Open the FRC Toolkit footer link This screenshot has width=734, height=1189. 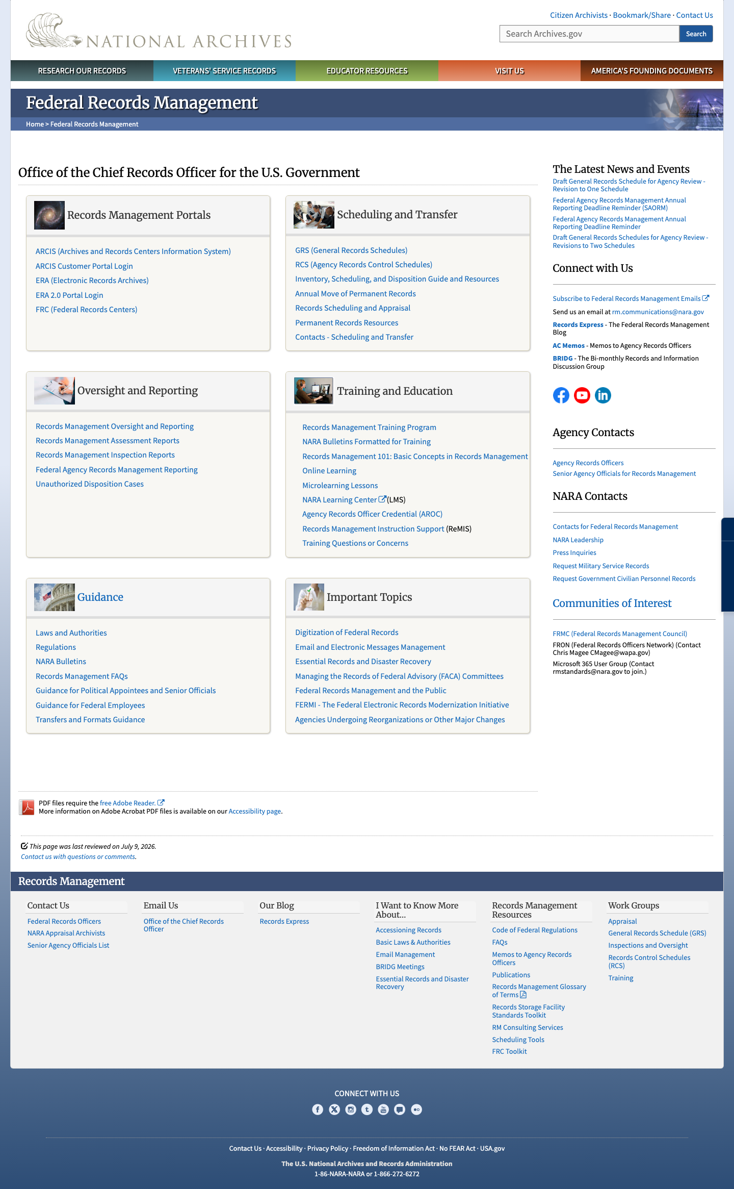click(x=510, y=1052)
